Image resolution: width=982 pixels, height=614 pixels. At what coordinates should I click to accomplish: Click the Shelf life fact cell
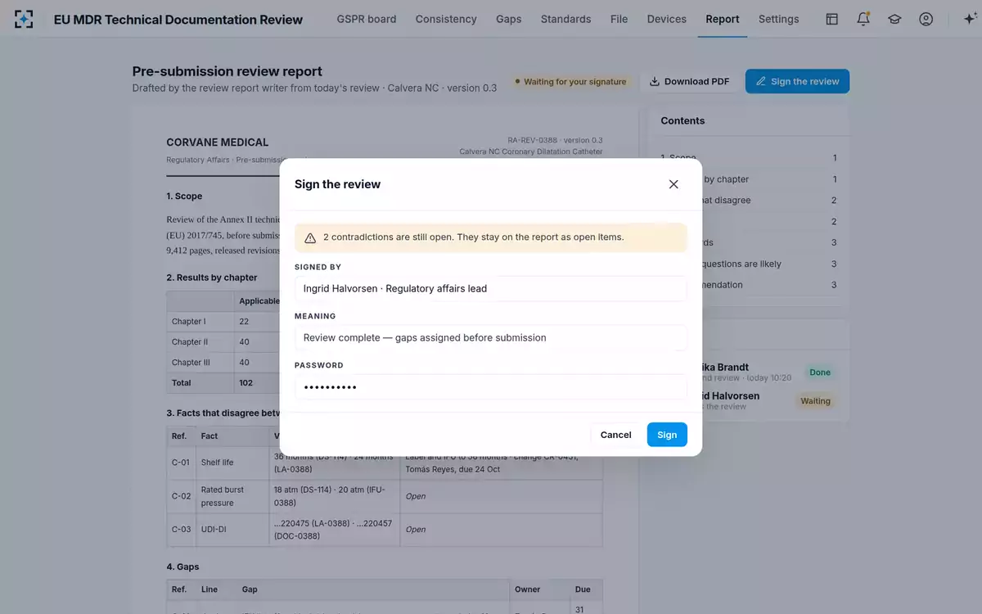pos(232,463)
